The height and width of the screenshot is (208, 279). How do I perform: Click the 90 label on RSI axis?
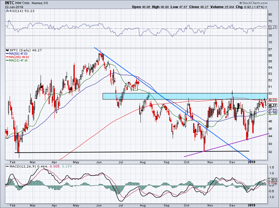click(x=270, y=14)
